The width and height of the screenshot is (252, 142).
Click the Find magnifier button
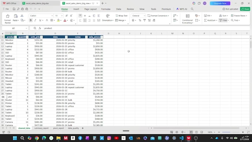[x=235, y=20]
